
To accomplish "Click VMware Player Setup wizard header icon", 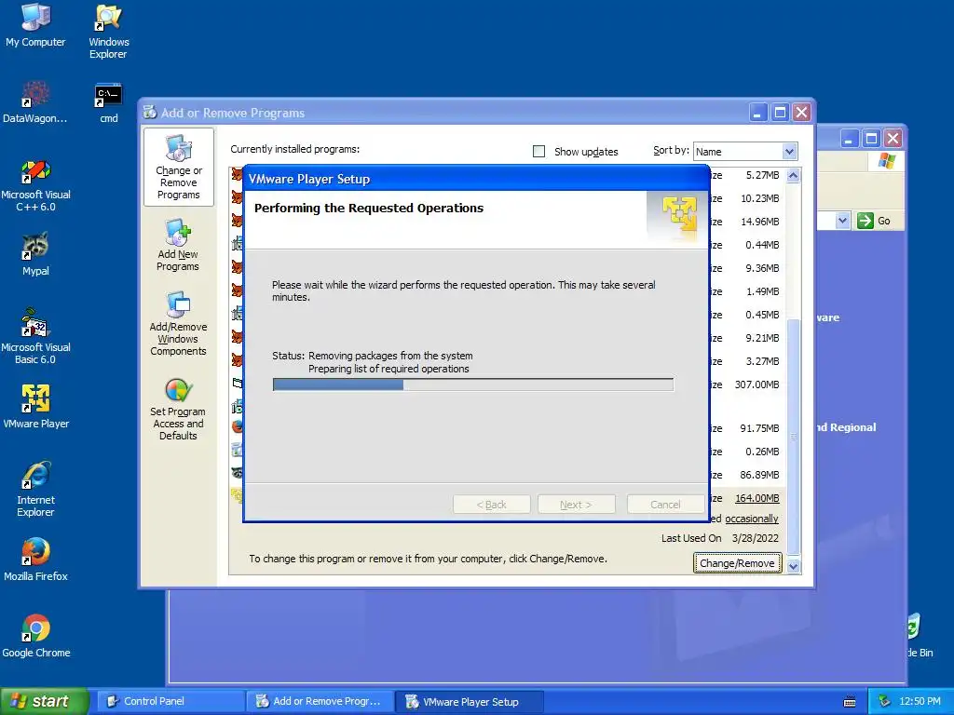I will tap(679, 213).
